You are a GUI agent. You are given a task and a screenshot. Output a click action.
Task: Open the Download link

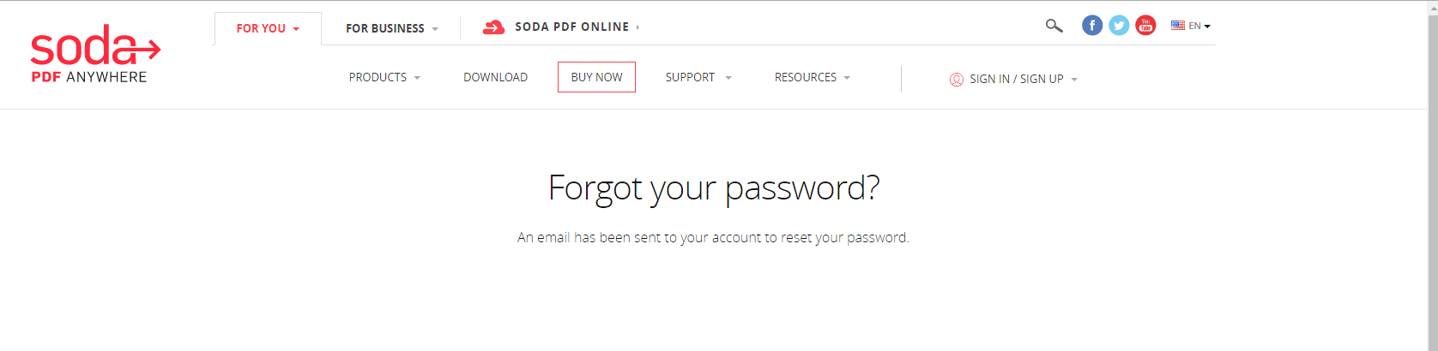point(495,77)
